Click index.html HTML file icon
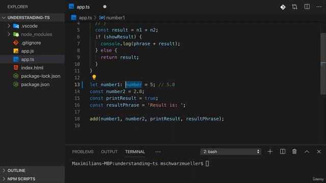326x183 pixels. pyautogui.click(x=16, y=68)
